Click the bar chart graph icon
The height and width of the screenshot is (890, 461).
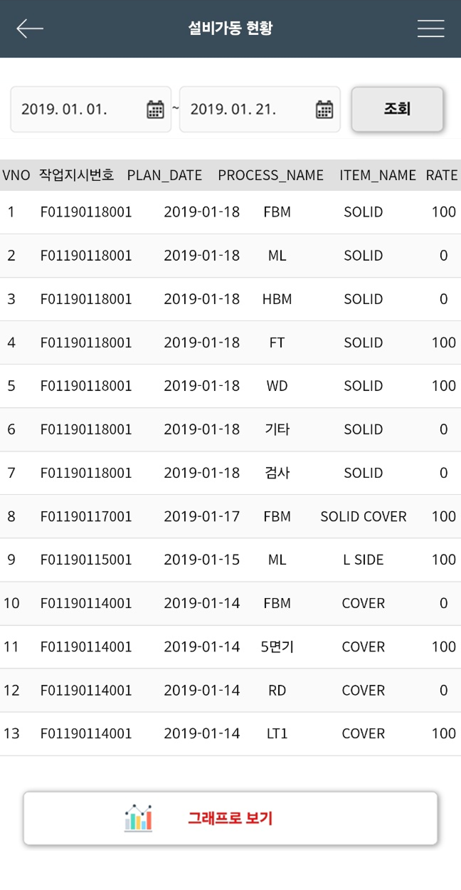tap(138, 818)
